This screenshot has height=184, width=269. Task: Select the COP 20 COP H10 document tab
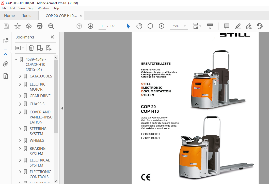(x=61, y=15)
